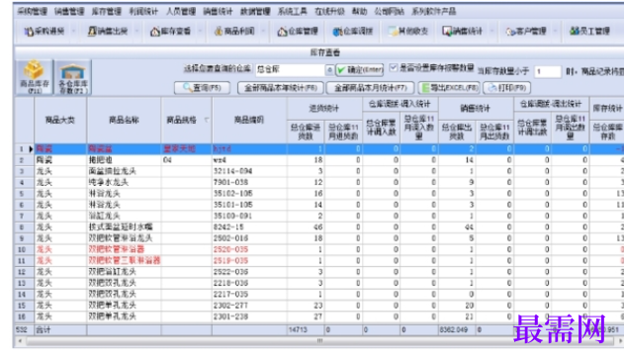The width and height of the screenshot is (624, 360).
Task: Expand arrow next to 商品利润 toolbar button
Action: coord(263,31)
